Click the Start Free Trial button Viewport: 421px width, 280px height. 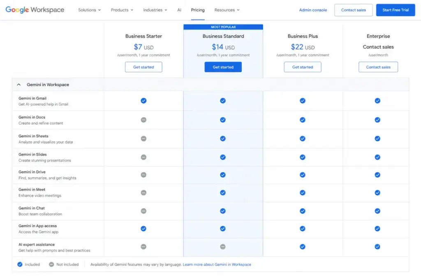coord(395,10)
